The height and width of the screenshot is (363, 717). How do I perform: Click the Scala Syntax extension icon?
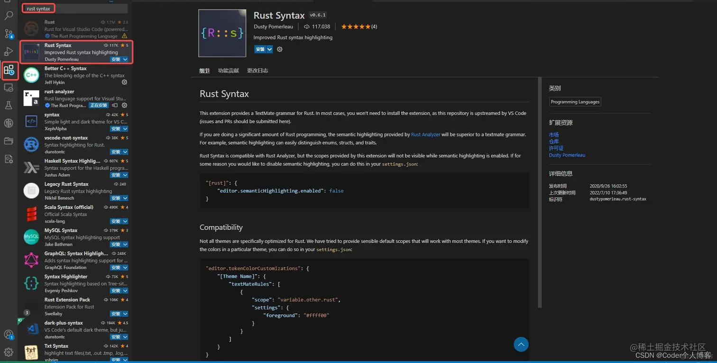(x=31, y=214)
